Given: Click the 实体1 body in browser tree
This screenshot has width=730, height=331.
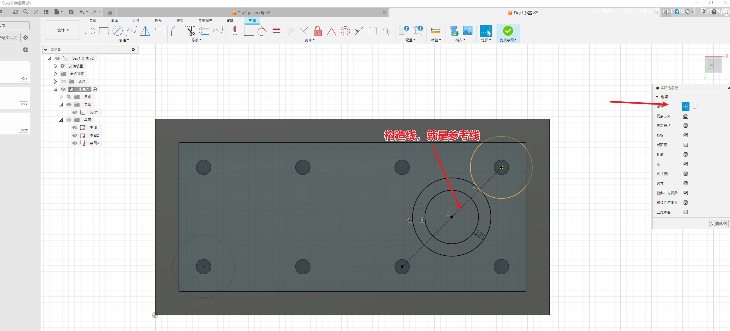Looking at the screenshot, I should [94, 112].
